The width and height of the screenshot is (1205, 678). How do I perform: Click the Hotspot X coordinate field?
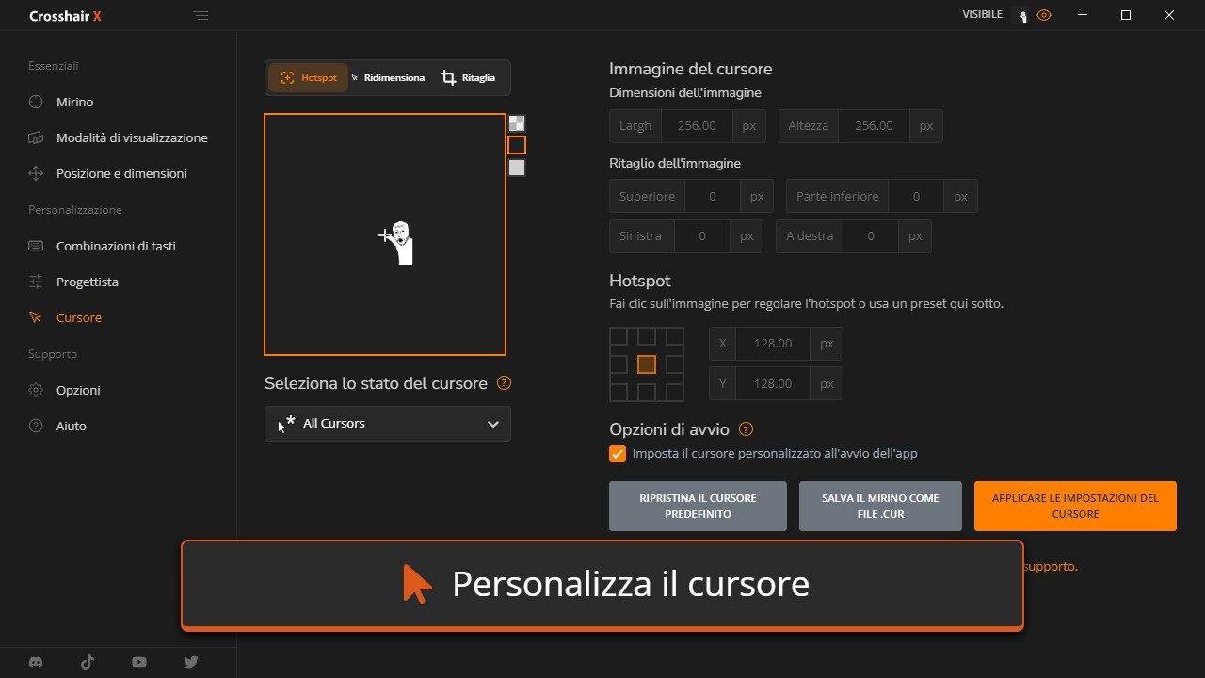pos(773,344)
